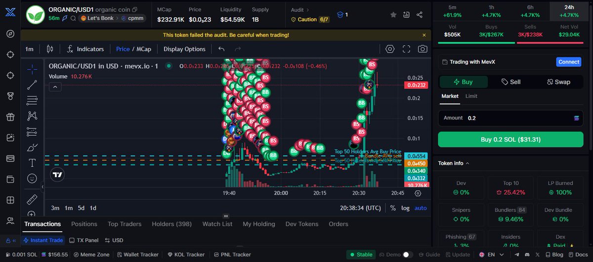Expand the Audit details
The width and height of the screenshot is (593, 262).
coord(300,10)
